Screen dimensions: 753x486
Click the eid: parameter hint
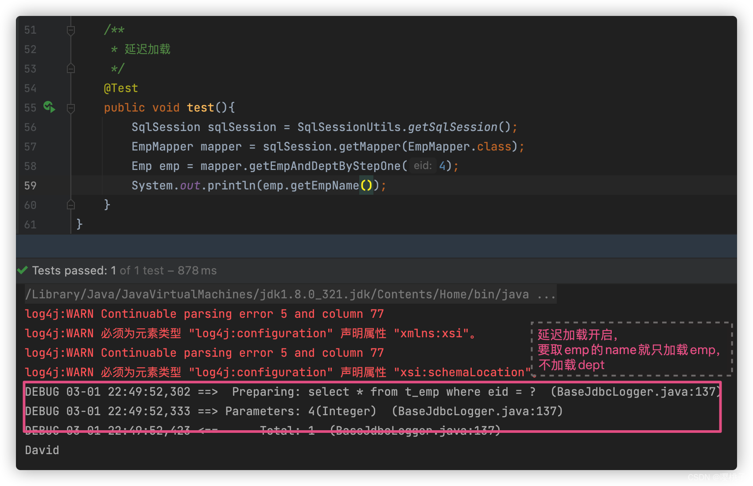[423, 166]
